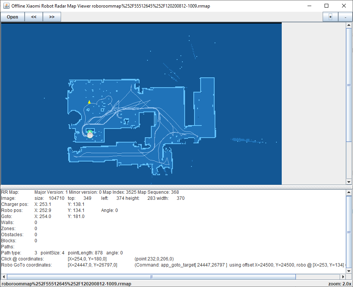This screenshot has width=353, height=287.
Task: Advance to next map with >> button
Action: point(52,17)
